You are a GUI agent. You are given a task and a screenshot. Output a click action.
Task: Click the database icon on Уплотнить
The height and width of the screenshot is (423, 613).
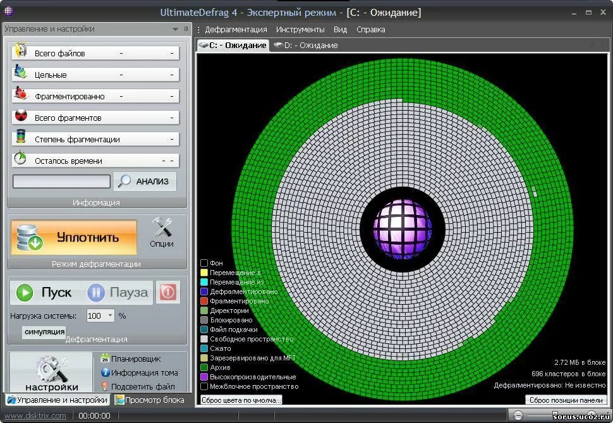tap(29, 237)
